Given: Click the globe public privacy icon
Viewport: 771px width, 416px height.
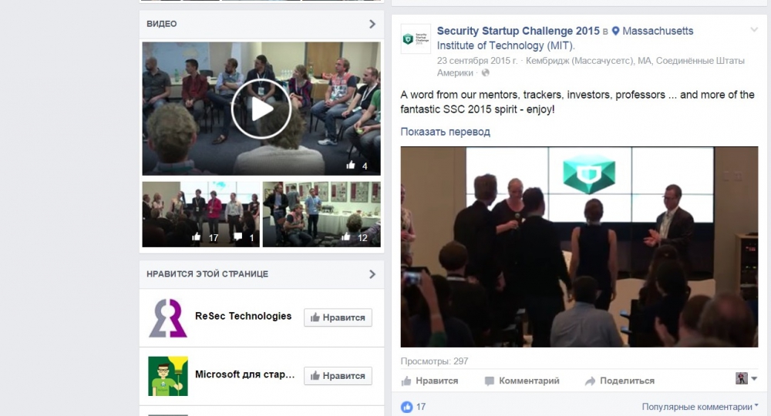Looking at the screenshot, I should (x=485, y=72).
